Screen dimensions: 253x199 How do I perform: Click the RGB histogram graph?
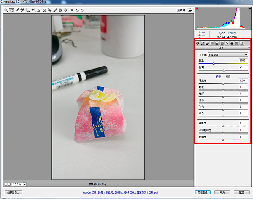coord(223,18)
